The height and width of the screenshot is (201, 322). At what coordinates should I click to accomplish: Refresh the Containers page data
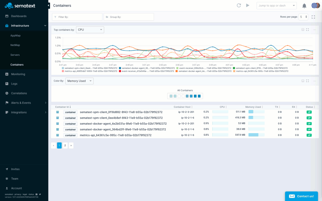point(239,6)
